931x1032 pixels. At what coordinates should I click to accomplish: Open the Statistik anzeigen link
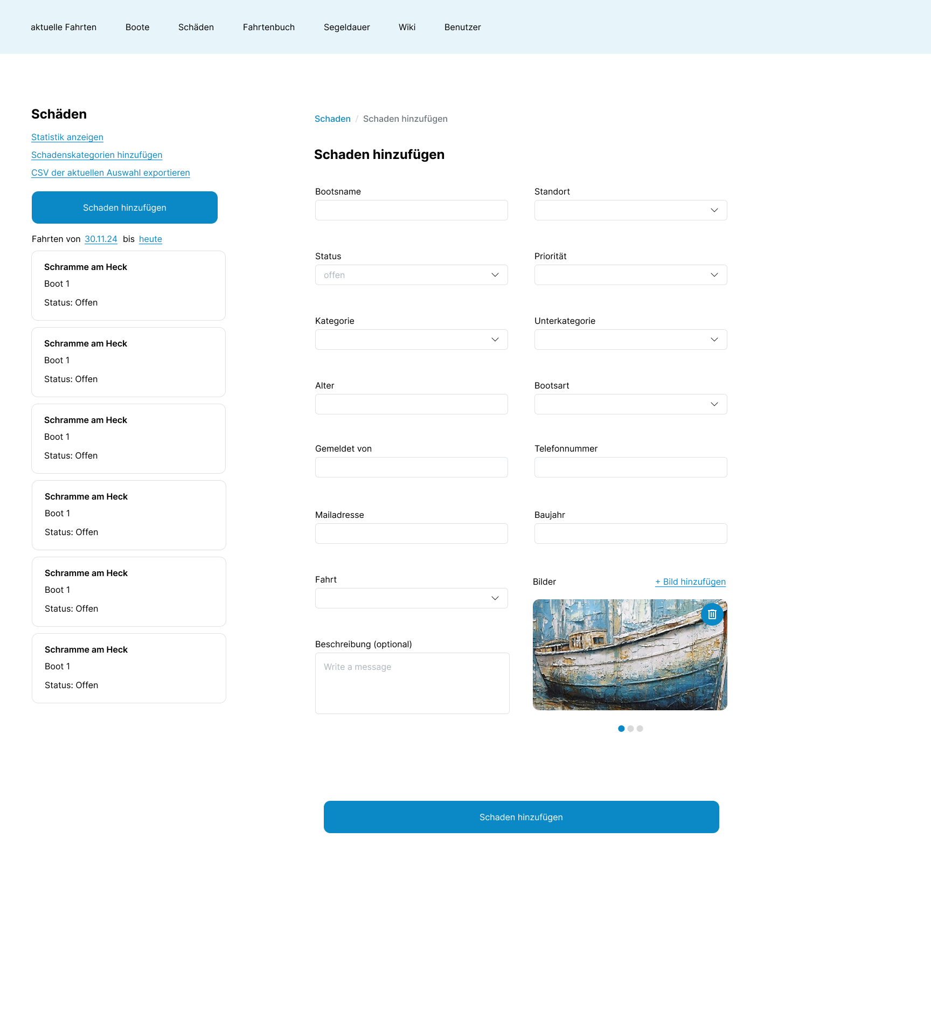(x=67, y=137)
